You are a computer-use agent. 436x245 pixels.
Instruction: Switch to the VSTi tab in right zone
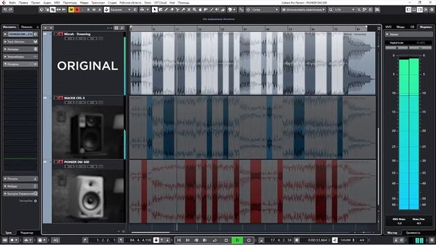(388, 27)
